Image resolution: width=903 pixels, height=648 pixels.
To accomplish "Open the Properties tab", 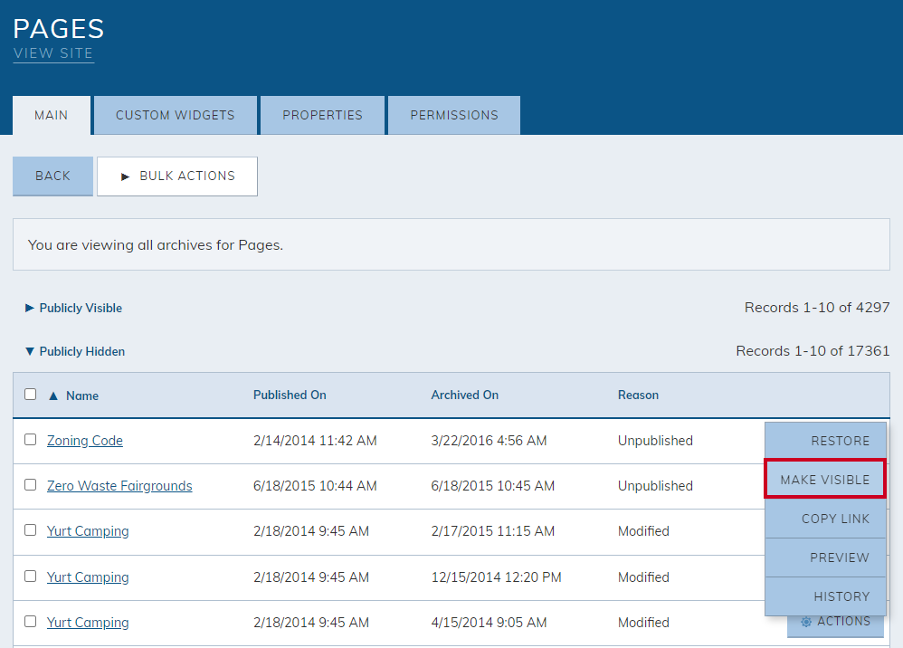I will 322,115.
